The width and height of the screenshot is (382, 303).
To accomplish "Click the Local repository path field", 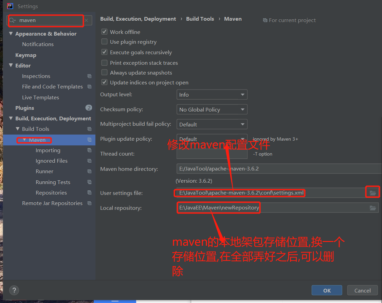I will [x=272, y=208].
